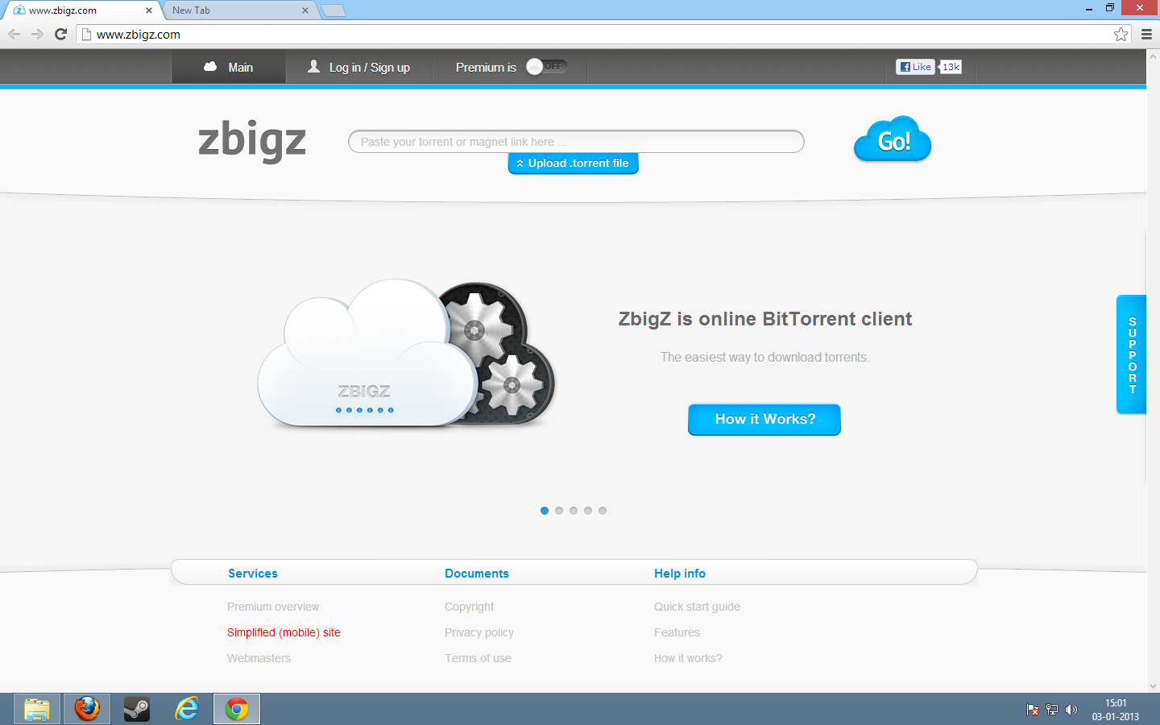The image size is (1160, 725).
Task: Select the fourth carousel dot
Action: 588,511
